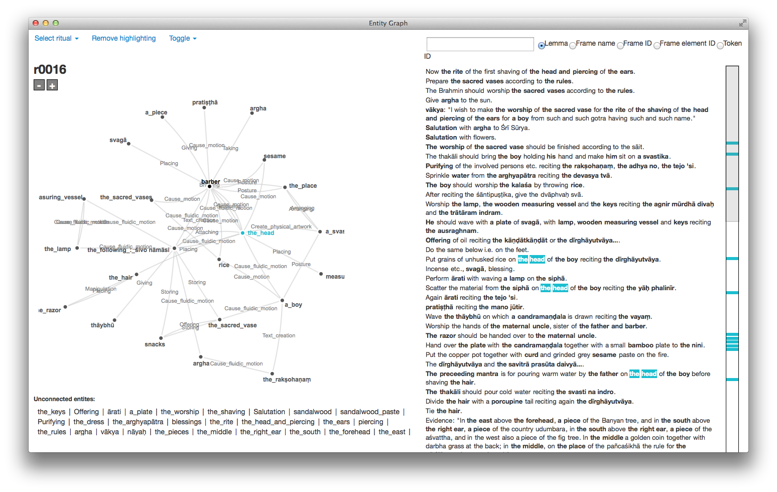The image size is (777, 492).
Task: Click Offering unconnected entity
Action: point(86,412)
